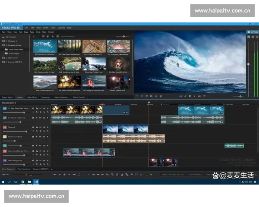Image resolution: width=259 pixels, height=207 pixels.
Task: Mute the V2 Camera B track
Action: click(x=44, y=128)
